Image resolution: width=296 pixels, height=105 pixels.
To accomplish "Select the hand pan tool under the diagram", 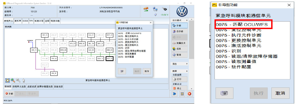I will point(23,80).
